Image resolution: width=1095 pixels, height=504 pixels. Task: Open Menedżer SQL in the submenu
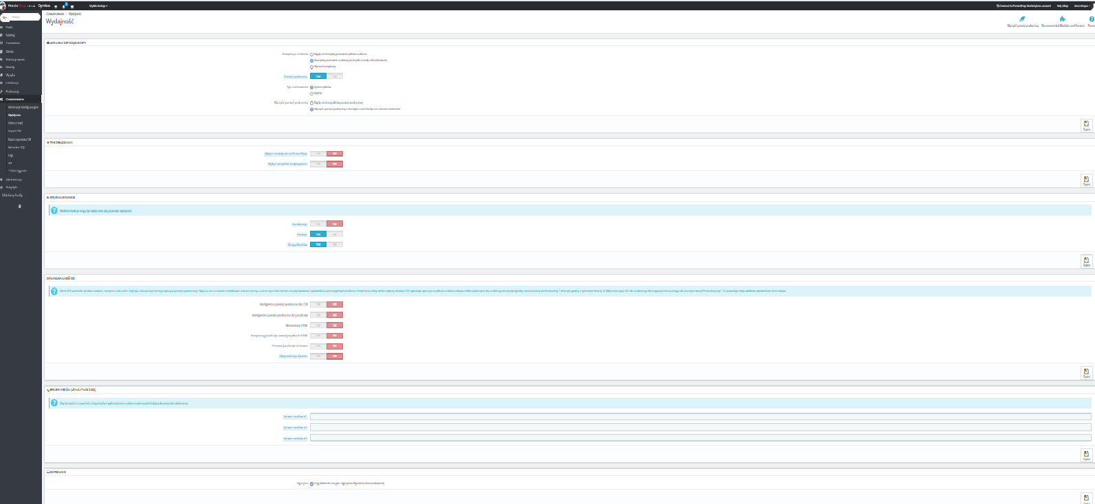click(x=16, y=148)
